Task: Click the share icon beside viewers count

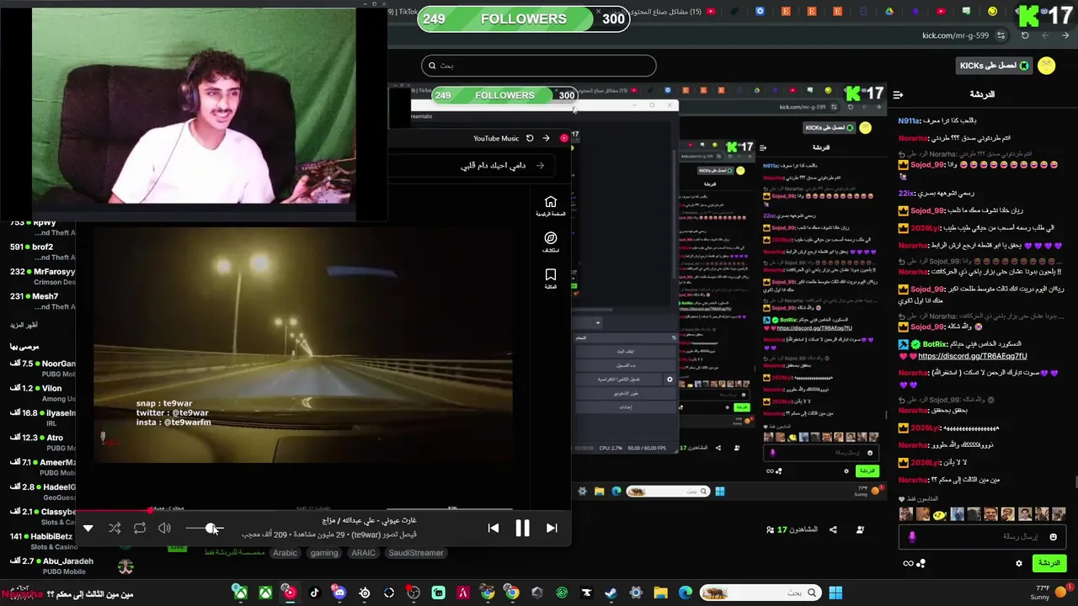Action: coord(833,529)
